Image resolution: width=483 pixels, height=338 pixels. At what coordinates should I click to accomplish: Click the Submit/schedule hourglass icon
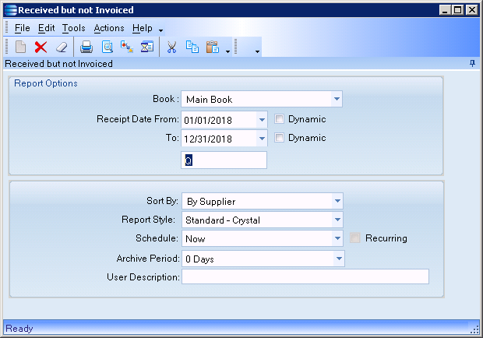click(147, 47)
